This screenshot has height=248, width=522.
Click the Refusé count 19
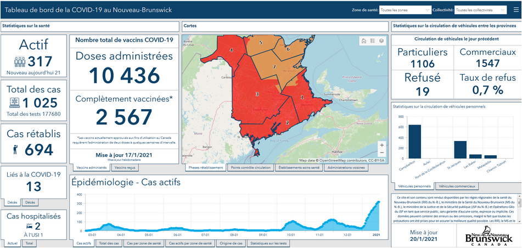point(423,91)
